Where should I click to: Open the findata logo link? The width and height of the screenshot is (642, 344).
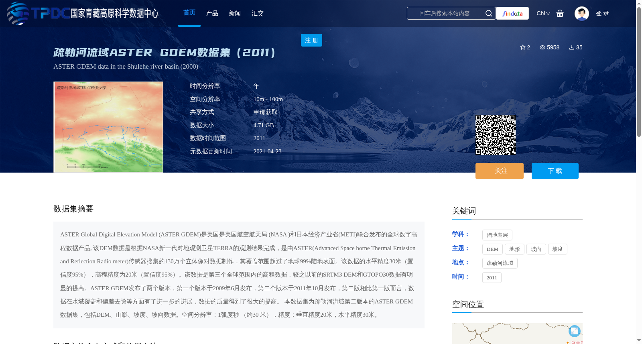[x=512, y=13]
